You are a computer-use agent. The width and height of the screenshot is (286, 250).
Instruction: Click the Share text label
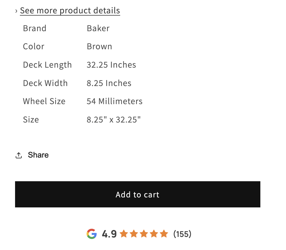tap(38, 155)
